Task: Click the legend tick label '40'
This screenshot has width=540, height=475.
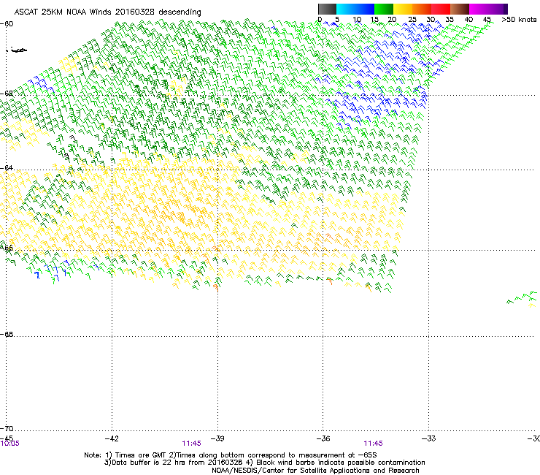Action: click(468, 20)
